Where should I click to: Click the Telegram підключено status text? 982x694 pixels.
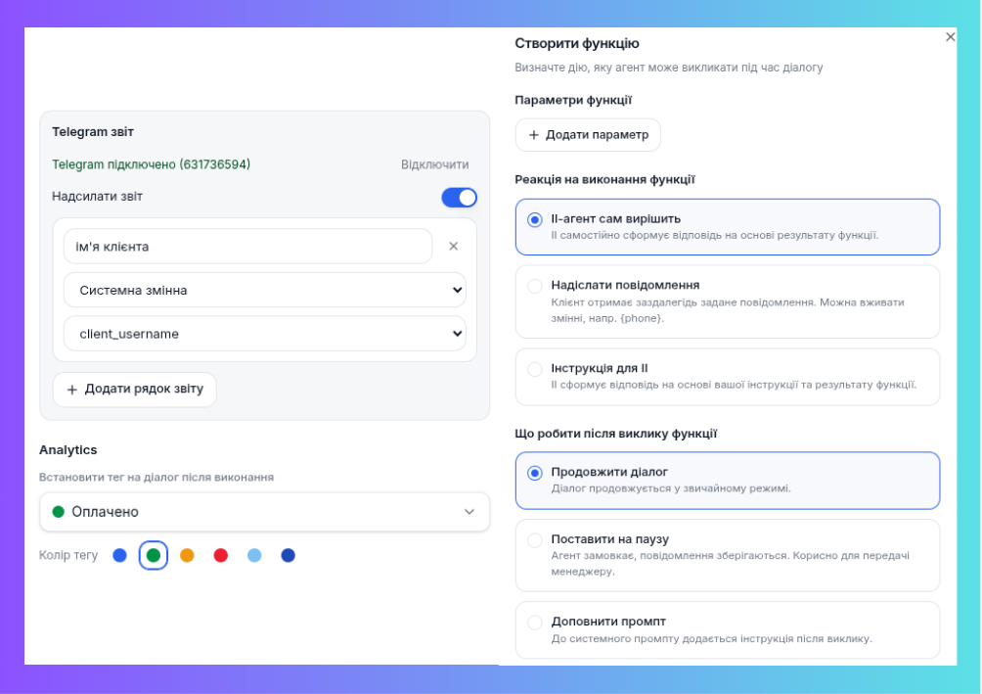[x=151, y=164]
